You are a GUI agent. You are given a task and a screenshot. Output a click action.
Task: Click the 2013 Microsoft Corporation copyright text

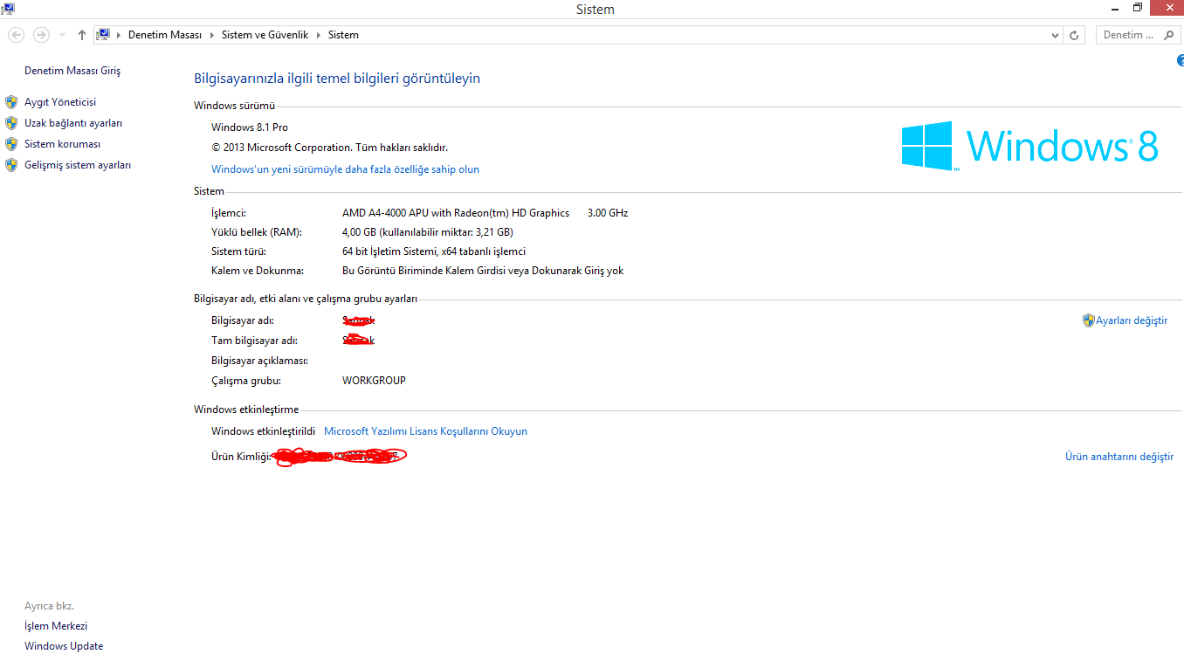point(329,148)
